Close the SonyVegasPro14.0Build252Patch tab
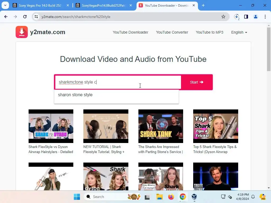Image resolution: width=271 pixels, height=203 pixels. (x=131, y=5)
